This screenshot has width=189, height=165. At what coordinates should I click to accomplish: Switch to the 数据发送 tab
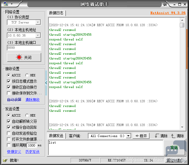(56, 136)
